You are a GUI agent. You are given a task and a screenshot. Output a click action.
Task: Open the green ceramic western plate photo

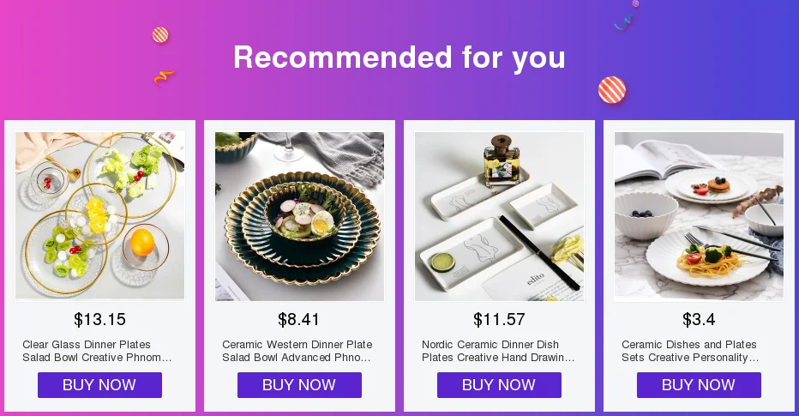[x=300, y=215]
